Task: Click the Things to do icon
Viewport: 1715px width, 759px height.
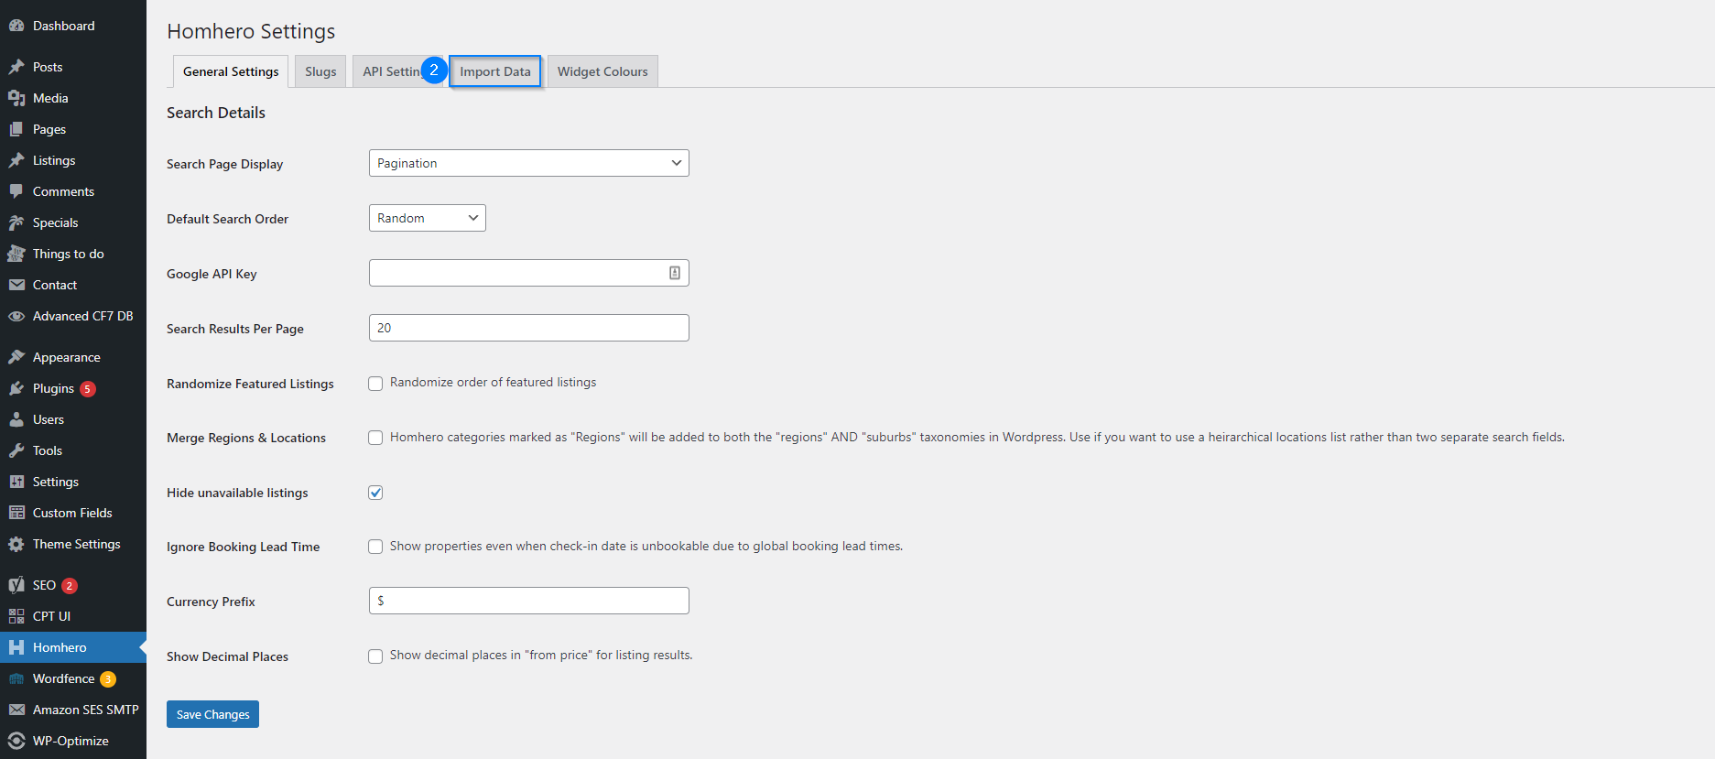Action: click(16, 254)
